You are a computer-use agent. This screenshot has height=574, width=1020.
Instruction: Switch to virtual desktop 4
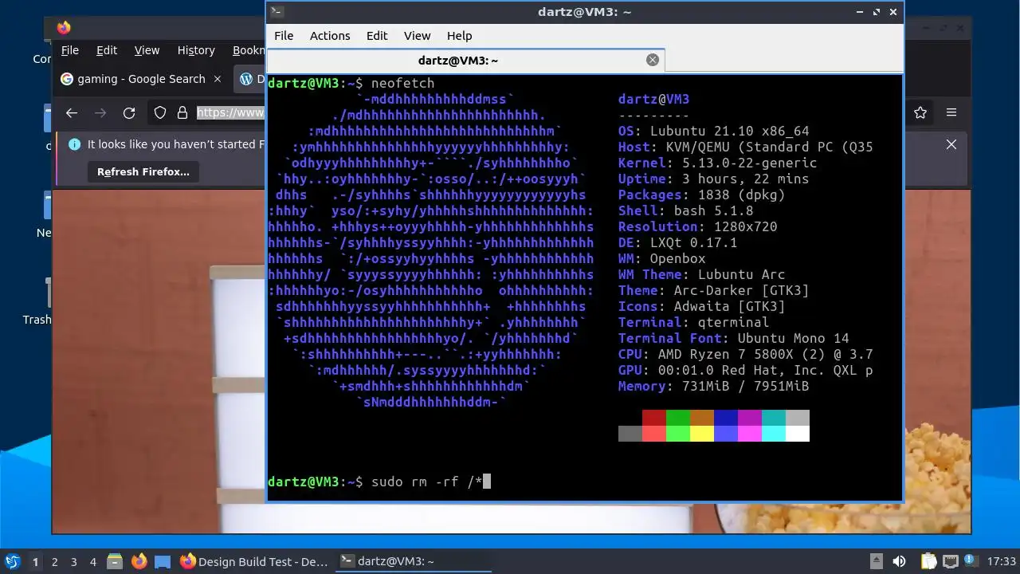[93, 562]
